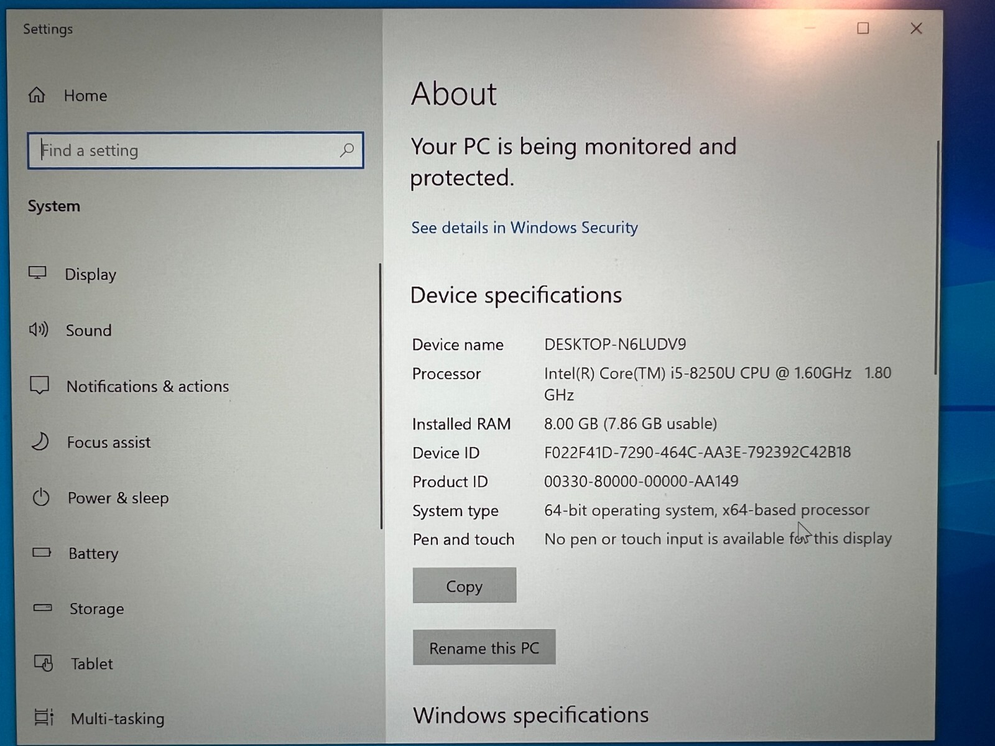Click the System sidebar heading
995x746 pixels.
tap(53, 206)
